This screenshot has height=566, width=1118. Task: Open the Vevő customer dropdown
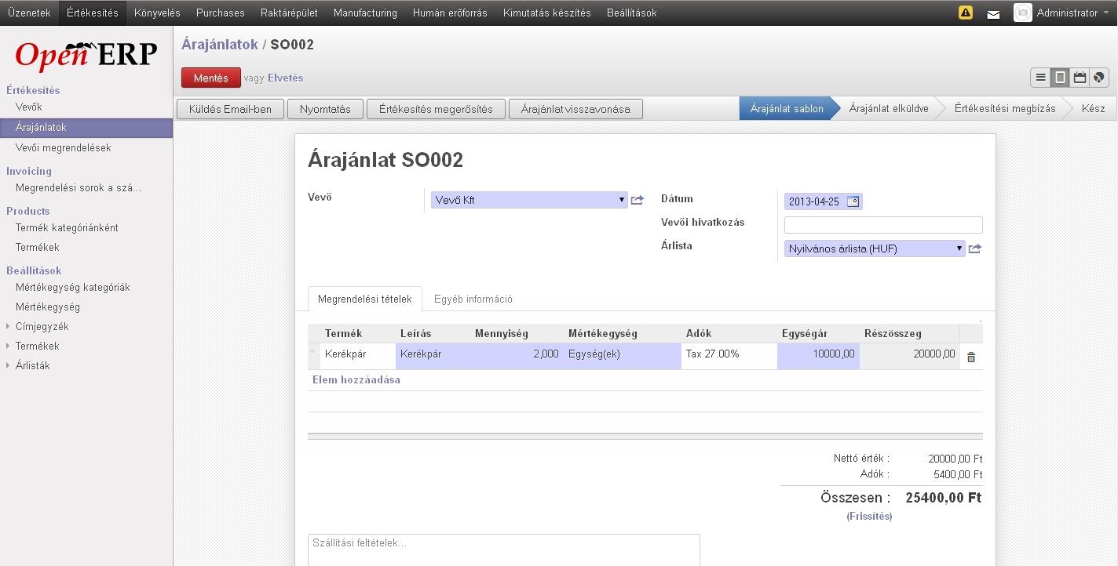pyautogui.click(x=529, y=200)
